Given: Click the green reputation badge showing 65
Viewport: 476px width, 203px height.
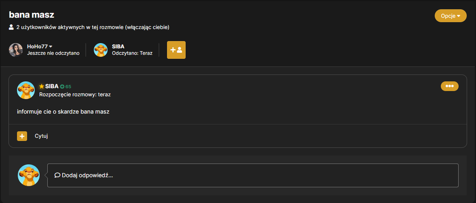Looking at the screenshot, I should click(66, 86).
